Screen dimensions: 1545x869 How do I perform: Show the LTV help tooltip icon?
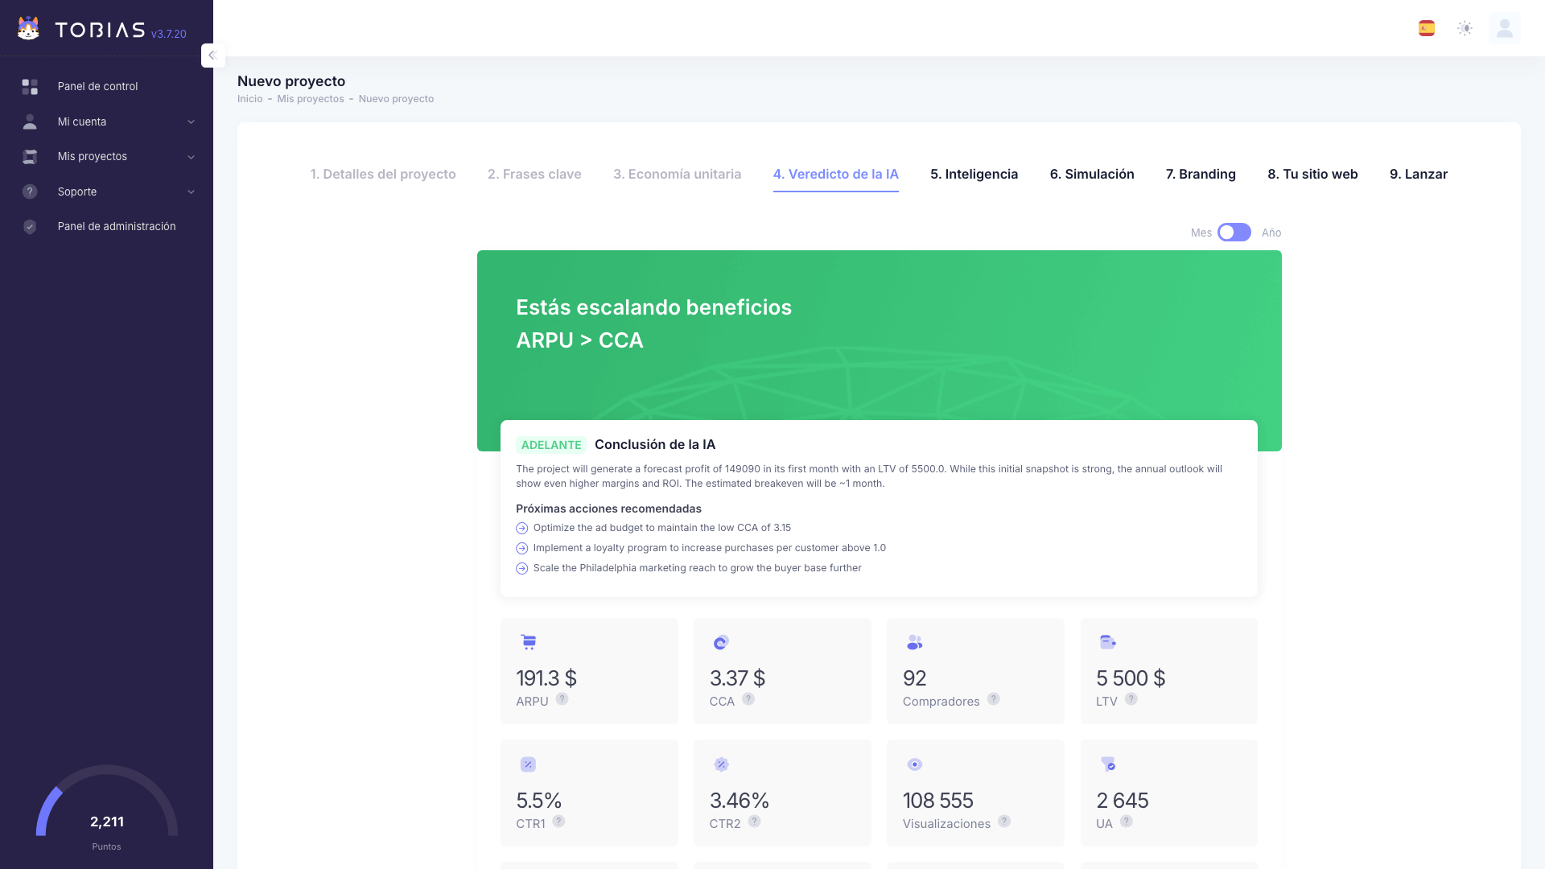point(1131,699)
